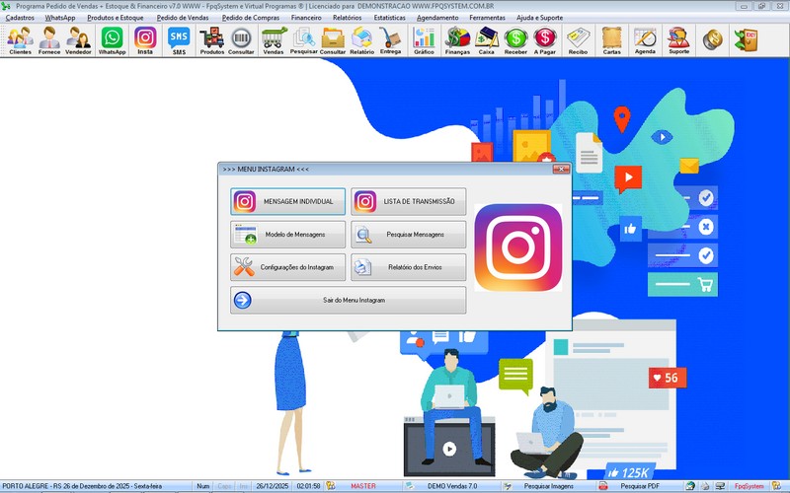
Task: Click the WhatsApp toolbar icon
Action: pyautogui.click(x=112, y=40)
